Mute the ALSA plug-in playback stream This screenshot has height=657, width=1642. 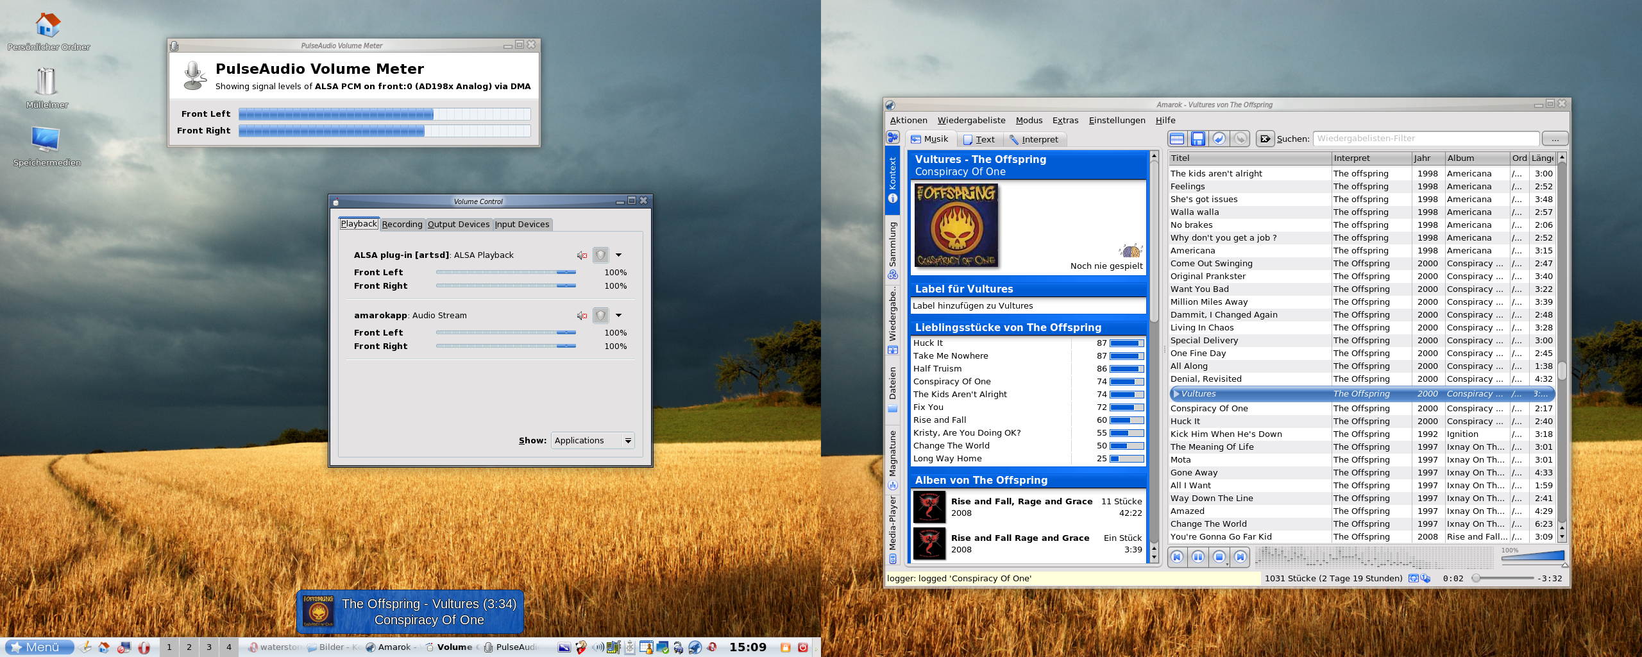[x=582, y=255]
